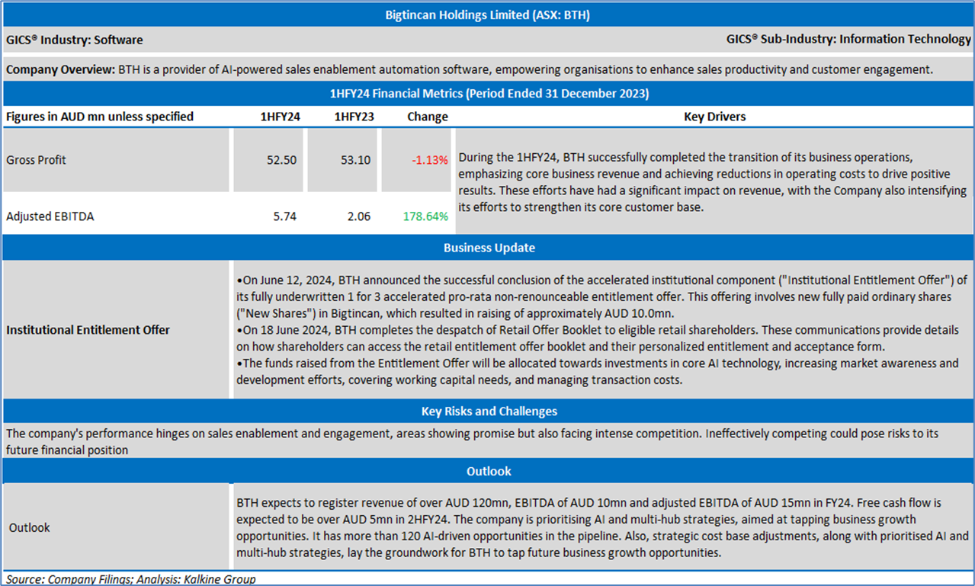Click the blue 'Outlook' section header
975x586 pixels.
(489, 472)
